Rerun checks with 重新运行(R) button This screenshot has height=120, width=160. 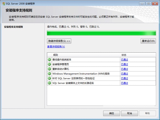[148, 41]
